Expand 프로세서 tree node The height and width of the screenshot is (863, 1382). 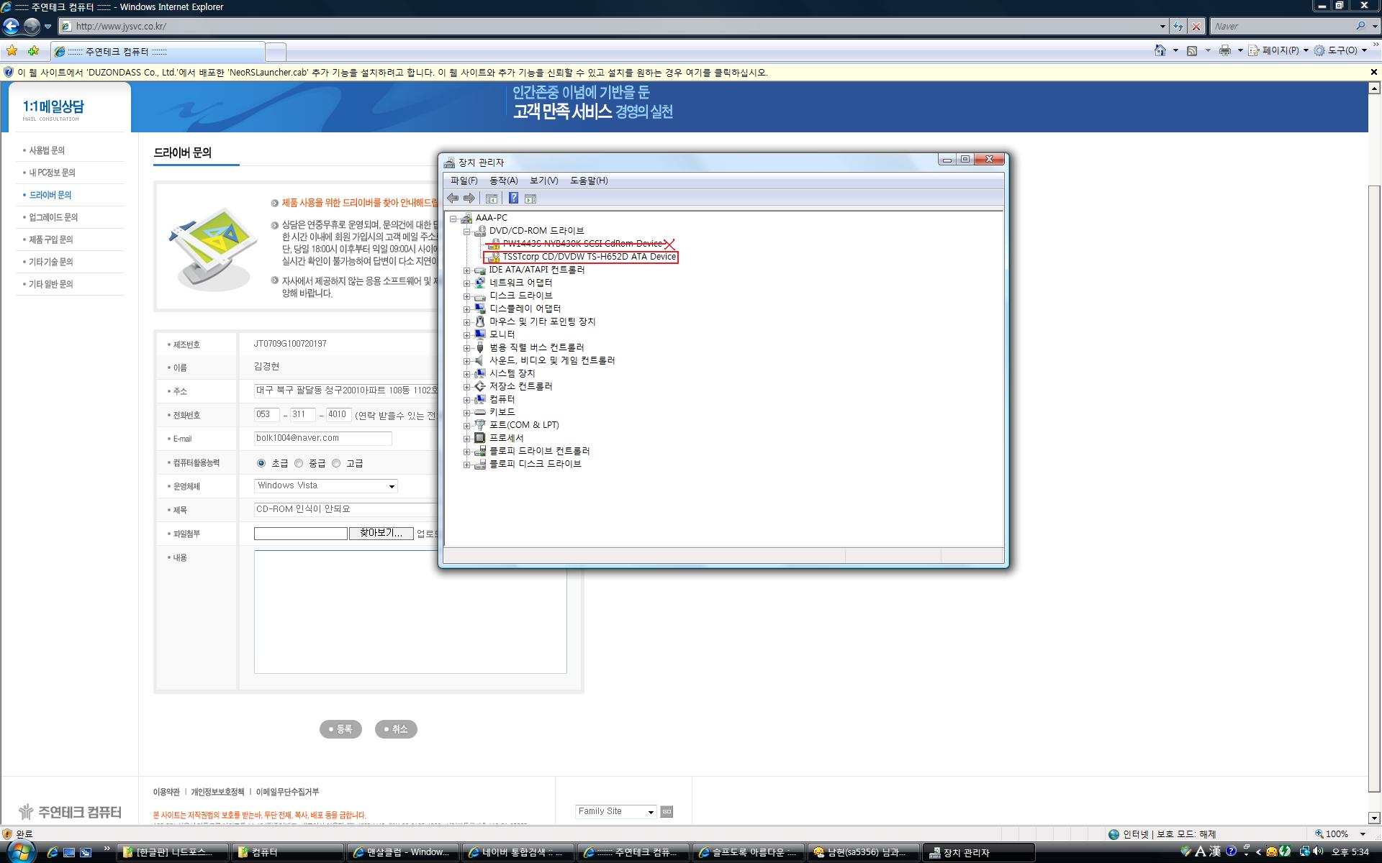[466, 439]
